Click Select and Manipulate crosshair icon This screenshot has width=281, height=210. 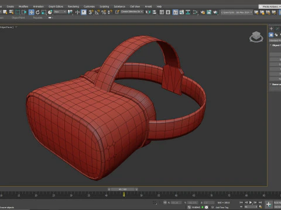tap(77, 12)
